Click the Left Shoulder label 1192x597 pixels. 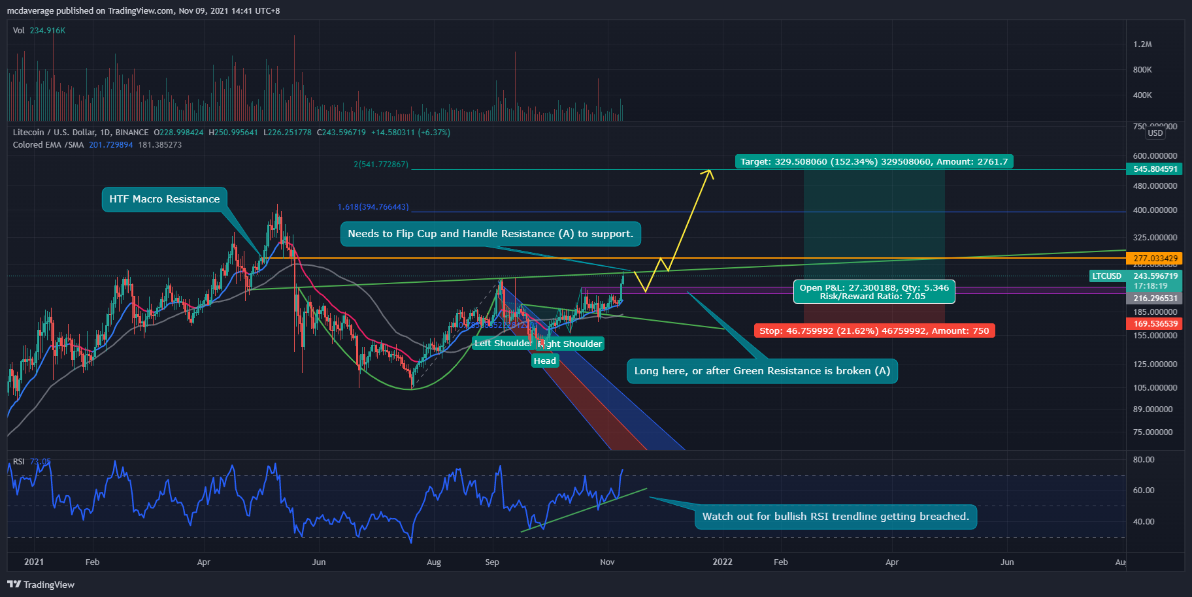pyautogui.click(x=503, y=344)
